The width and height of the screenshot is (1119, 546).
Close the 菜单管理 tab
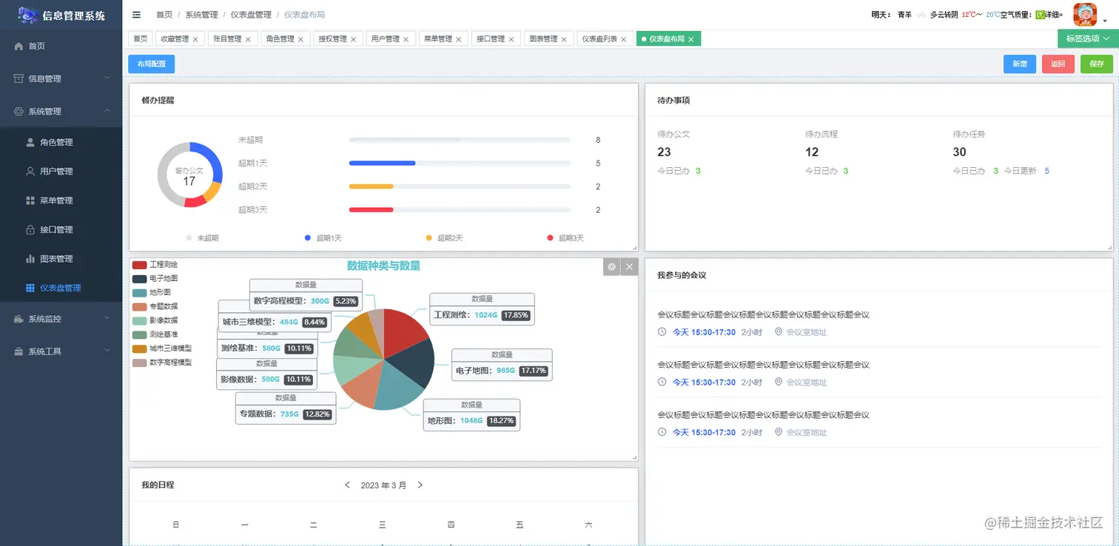458,39
